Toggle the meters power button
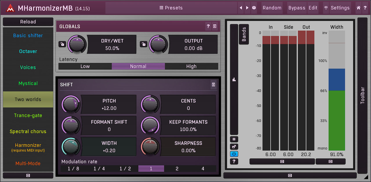371x182 pixels. pos(234,154)
